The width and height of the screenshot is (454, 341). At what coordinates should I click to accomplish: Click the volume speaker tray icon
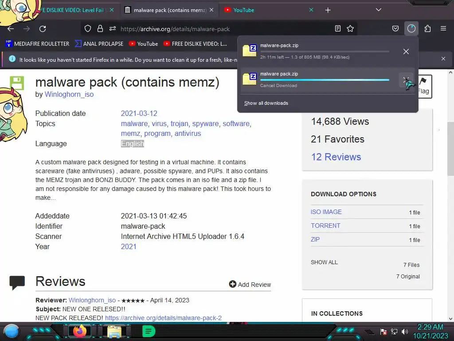(405, 331)
